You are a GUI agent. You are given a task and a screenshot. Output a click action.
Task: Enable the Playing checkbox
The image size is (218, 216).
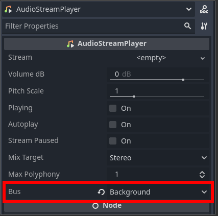point(113,108)
